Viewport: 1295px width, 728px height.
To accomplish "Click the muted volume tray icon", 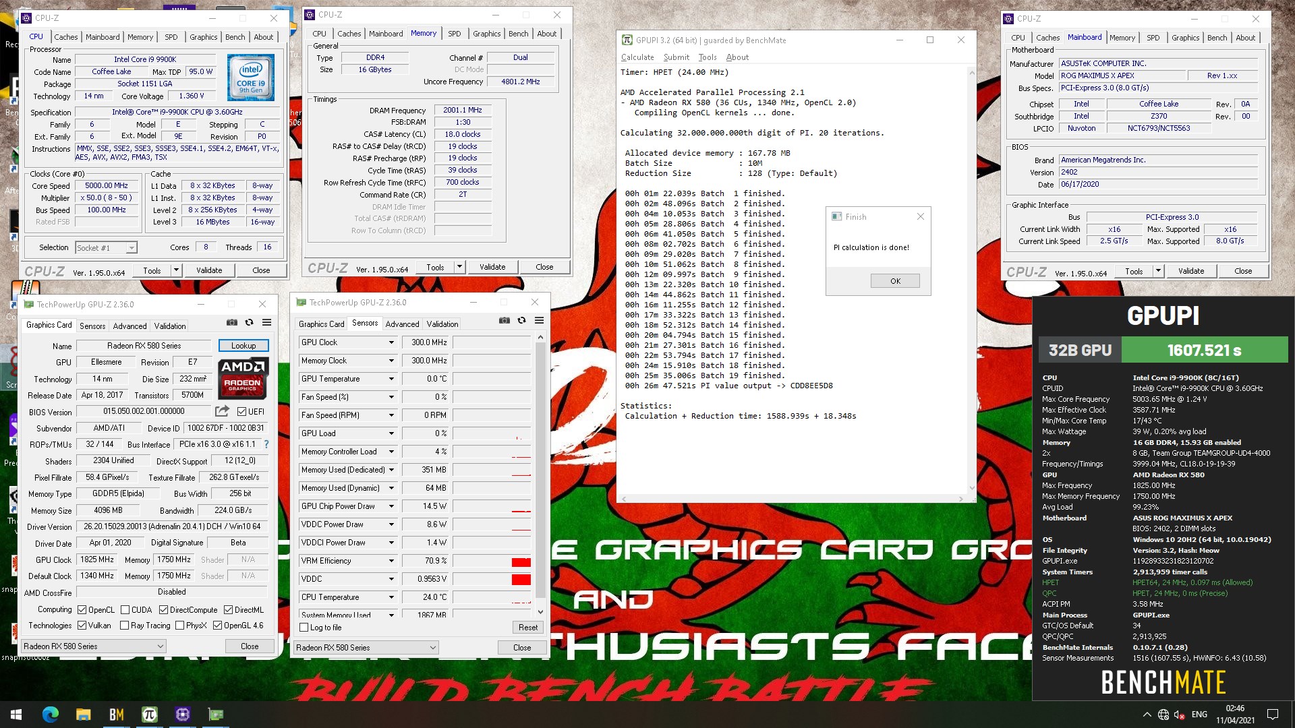I will pos(1180,715).
